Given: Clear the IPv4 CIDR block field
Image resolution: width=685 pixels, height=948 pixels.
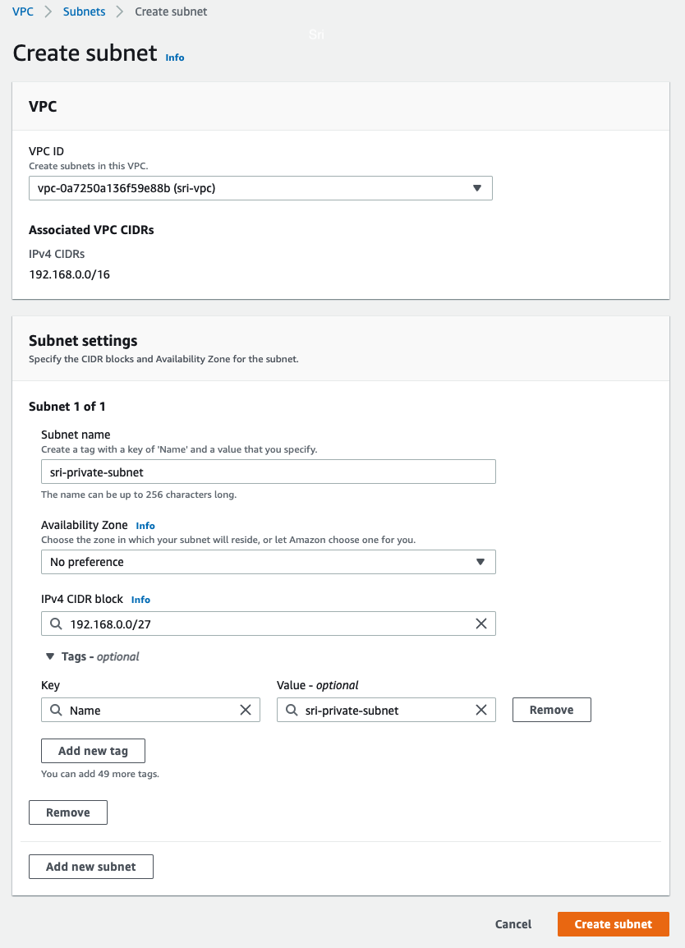Looking at the screenshot, I should tap(481, 624).
